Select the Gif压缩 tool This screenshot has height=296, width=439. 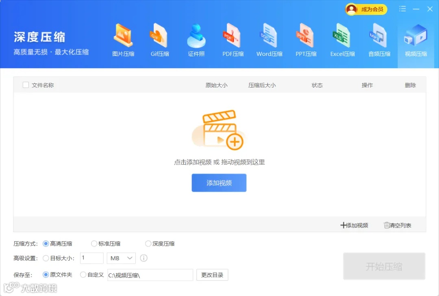pyautogui.click(x=159, y=39)
